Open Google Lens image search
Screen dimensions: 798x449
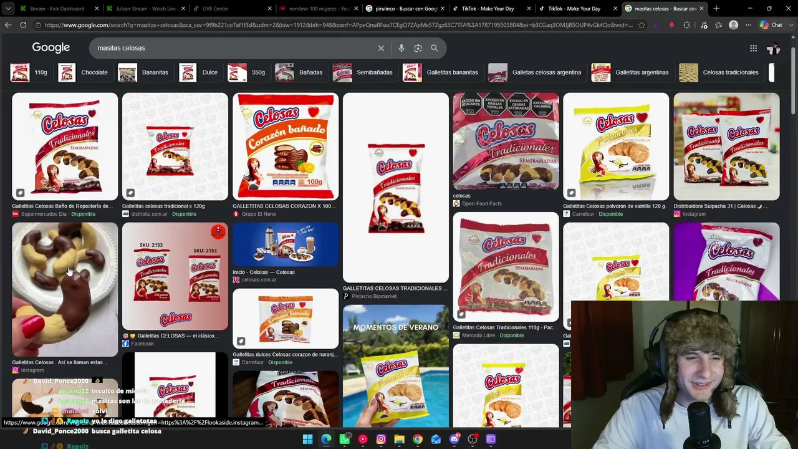pyautogui.click(x=418, y=48)
